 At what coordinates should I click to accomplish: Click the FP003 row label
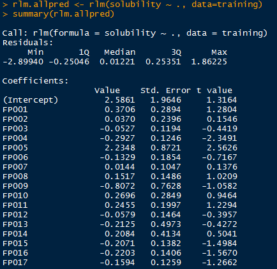(x=15, y=129)
